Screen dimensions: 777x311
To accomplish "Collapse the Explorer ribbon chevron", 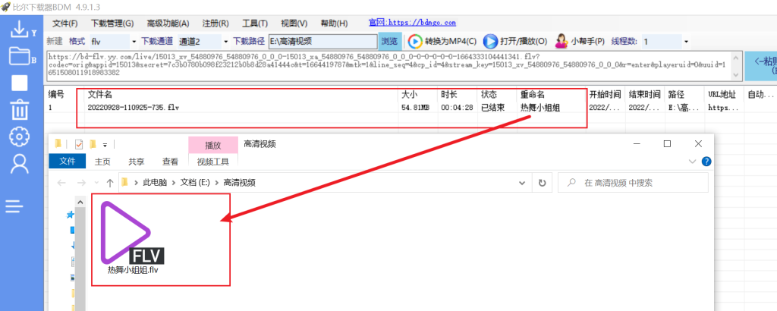I will click(693, 162).
